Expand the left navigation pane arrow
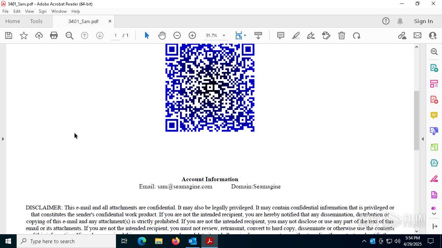This screenshot has height=248, width=442. point(3,139)
